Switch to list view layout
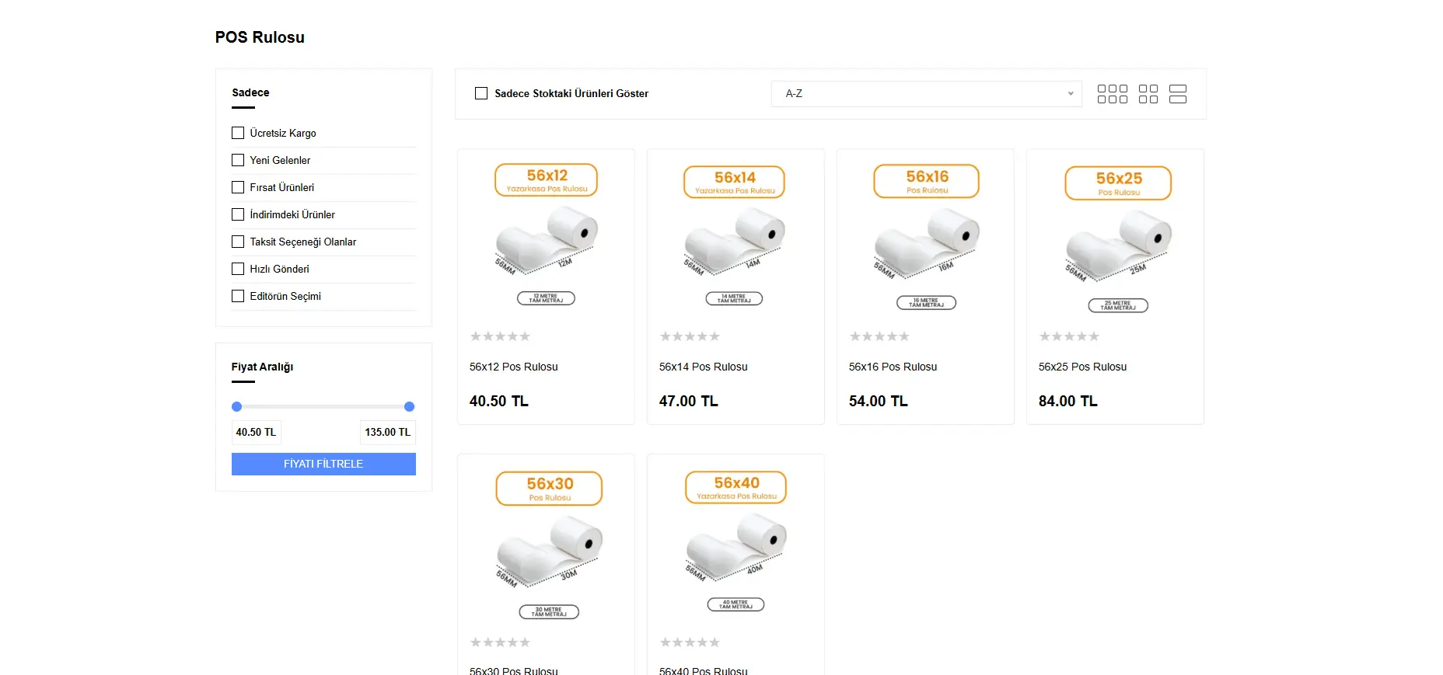The height and width of the screenshot is (675, 1443). coord(1178,94)
